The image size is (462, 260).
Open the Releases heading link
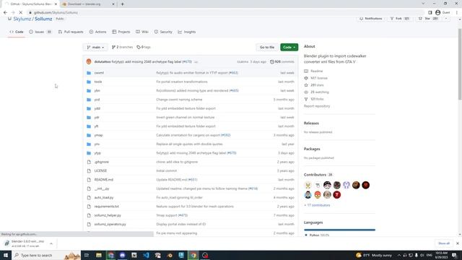[311, 123]
